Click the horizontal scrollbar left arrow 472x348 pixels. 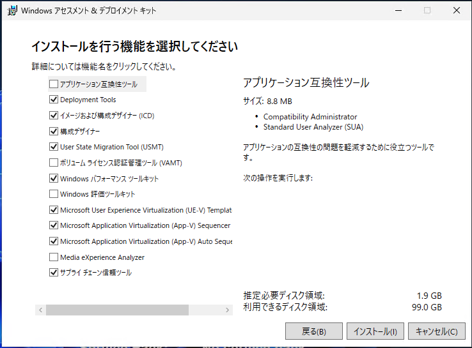[41, 310]
